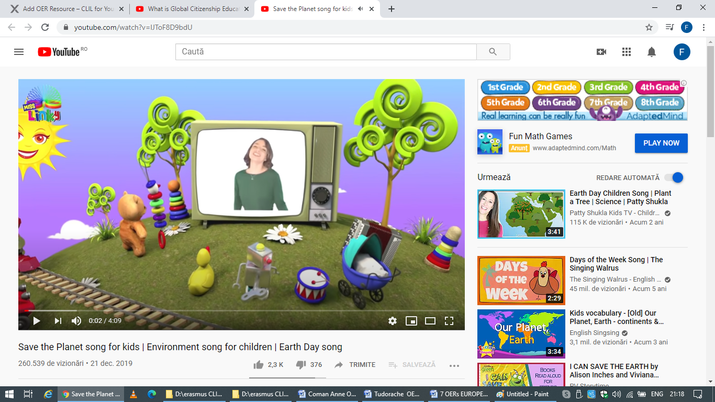715x402 pixels.
Task: Click the PLAY NOW ad button
Action: [661, 143]
